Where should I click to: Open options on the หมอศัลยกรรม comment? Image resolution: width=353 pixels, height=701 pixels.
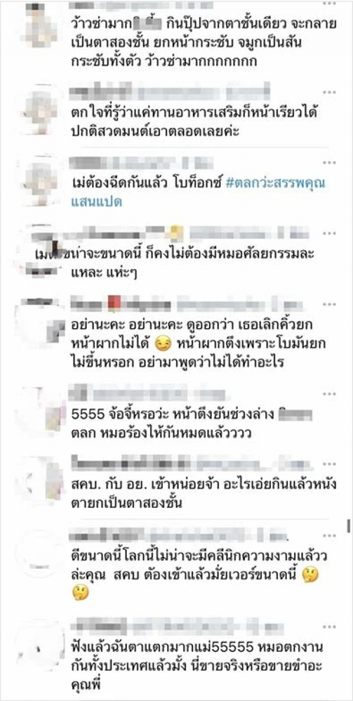pyautogui.click(x=329, y=232)
